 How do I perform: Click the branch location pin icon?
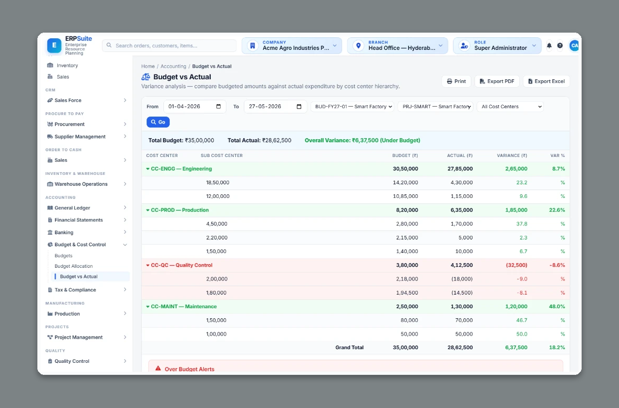click(358, 46)
